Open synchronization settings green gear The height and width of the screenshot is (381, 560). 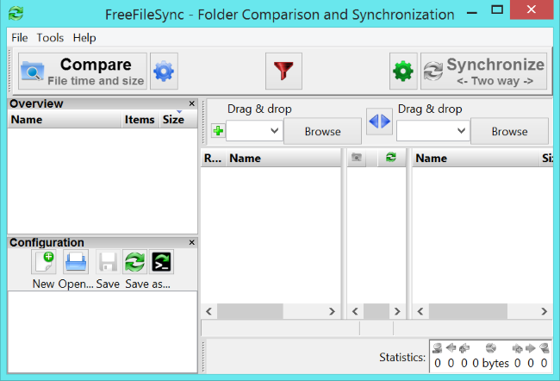[403, 72]
